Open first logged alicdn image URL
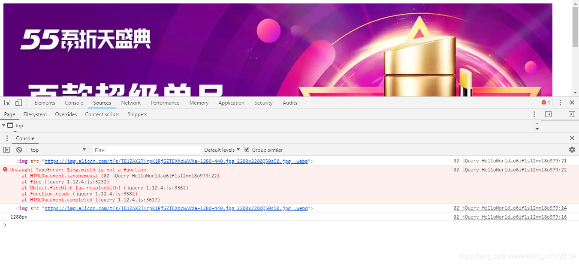Viewport: 579px width, 264px height. coord(176,162)
